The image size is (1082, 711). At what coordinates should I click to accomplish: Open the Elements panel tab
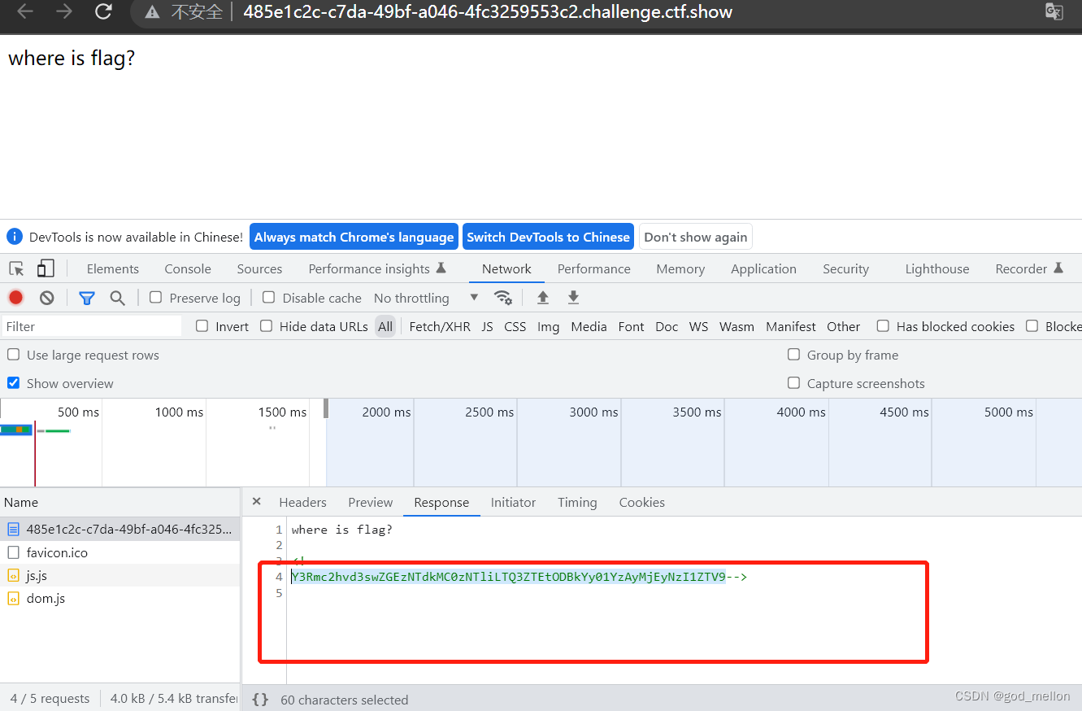(x=113, y=268)
